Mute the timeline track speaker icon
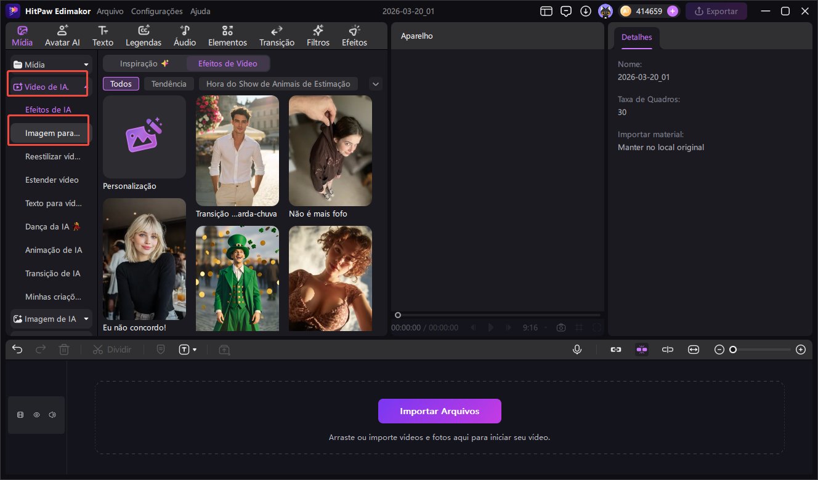The image size is (818, 480). tap(52, 415)
